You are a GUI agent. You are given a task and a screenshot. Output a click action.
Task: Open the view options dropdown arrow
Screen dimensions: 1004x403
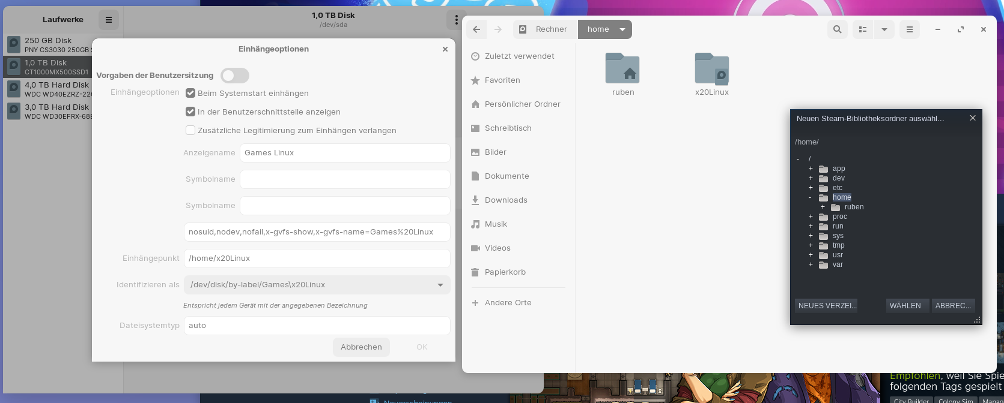[884, 29]
